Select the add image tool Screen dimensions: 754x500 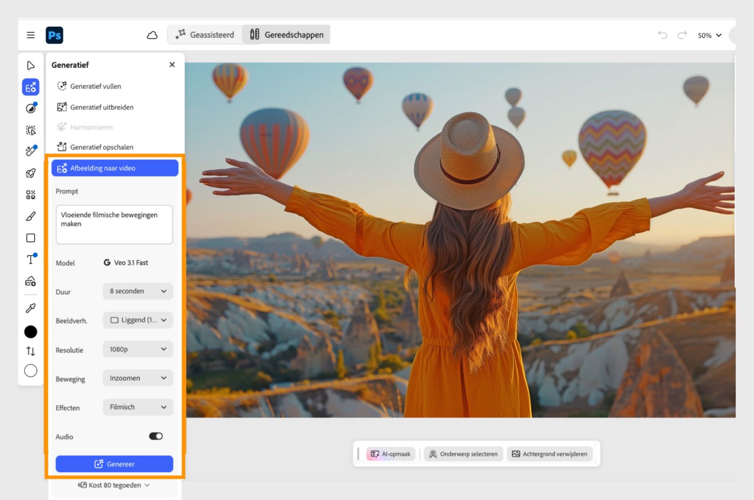(31, 281)
